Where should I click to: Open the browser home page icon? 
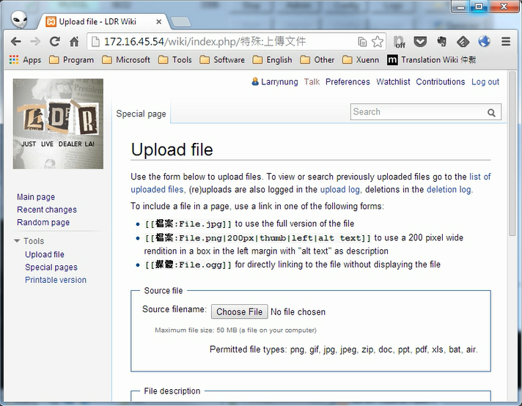(74, 42)
